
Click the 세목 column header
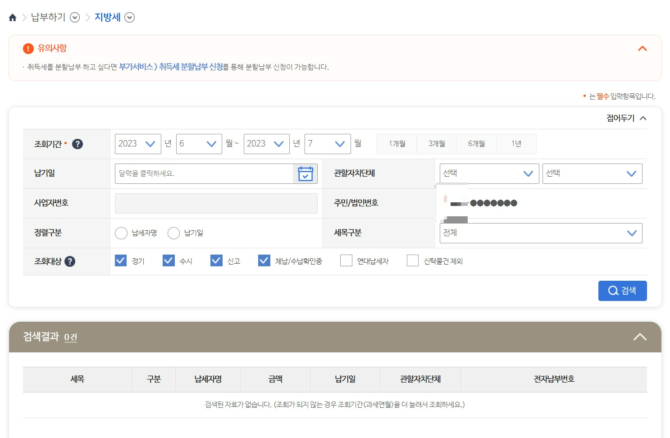tap(77, 379)
